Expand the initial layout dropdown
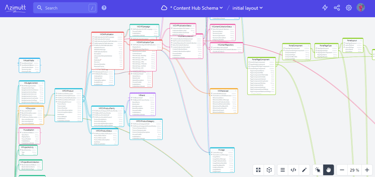Viewport: 375px width, 177px height. pyautogui.click(x=248, y=8)
